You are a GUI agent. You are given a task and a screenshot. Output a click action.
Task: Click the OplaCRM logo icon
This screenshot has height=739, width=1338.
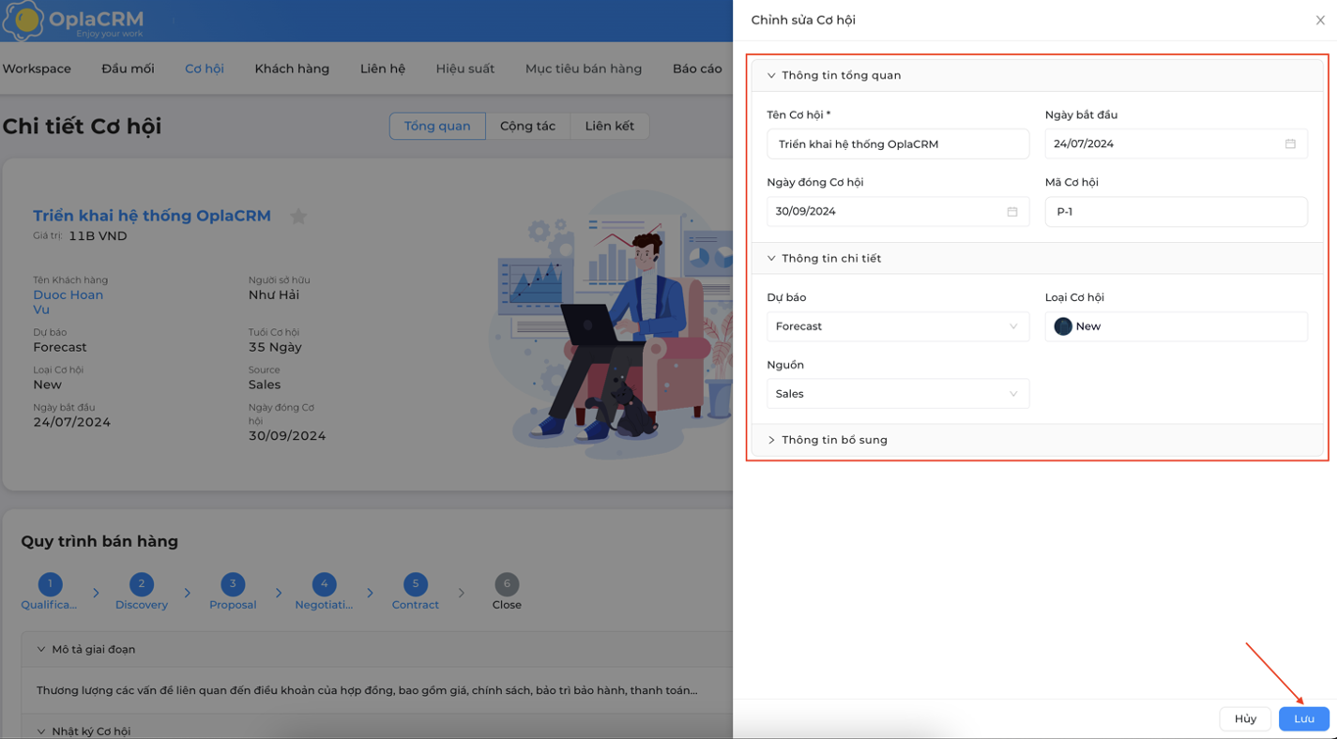pos(23,20)
